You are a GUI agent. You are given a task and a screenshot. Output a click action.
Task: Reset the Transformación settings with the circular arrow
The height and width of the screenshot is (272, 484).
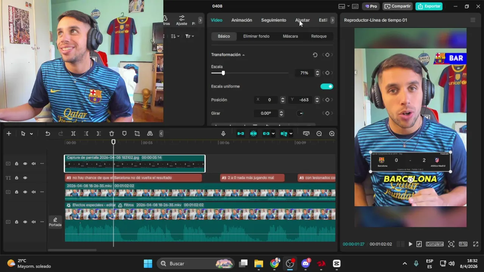point(315,55)
